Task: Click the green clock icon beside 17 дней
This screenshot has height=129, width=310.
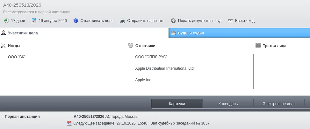Action: click(x=6, y=21)
